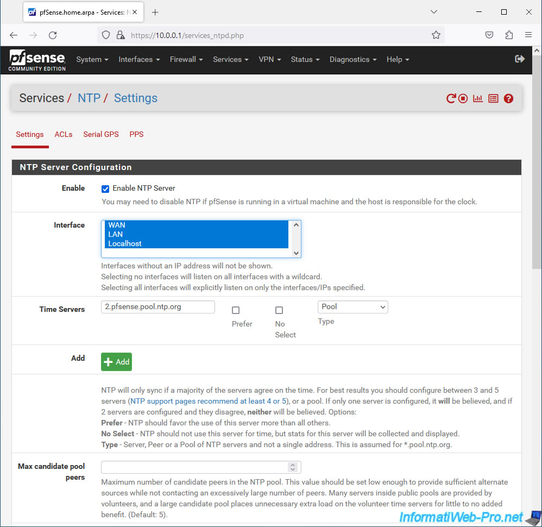Click the pfSense logout icon
This screenshot has height=527, width=542.
point(520,59)
